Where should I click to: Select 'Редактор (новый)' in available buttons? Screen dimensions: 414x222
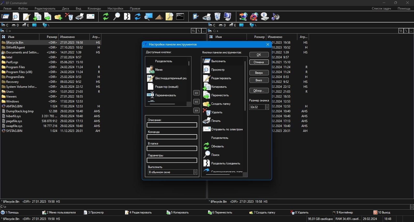pos(167,87)
